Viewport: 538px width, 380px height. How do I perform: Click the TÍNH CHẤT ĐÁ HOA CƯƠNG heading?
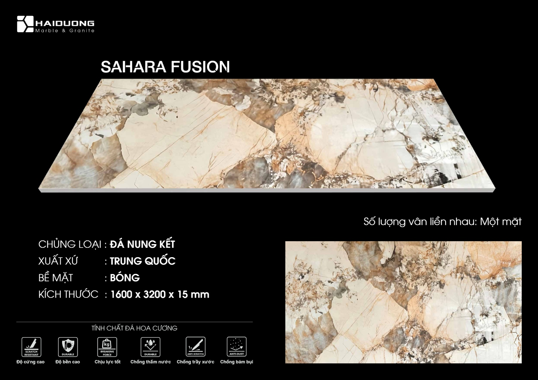click(x=134, y=328)
